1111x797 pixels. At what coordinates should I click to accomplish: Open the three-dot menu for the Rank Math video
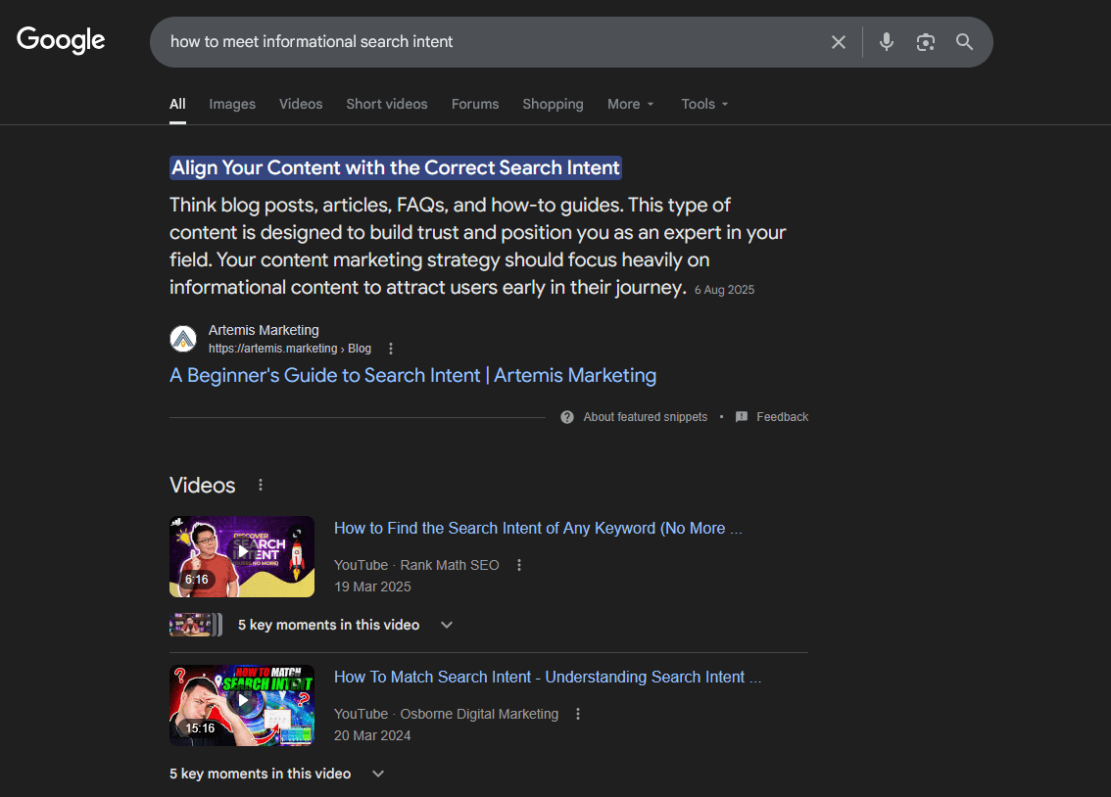[x=518, y=565]
